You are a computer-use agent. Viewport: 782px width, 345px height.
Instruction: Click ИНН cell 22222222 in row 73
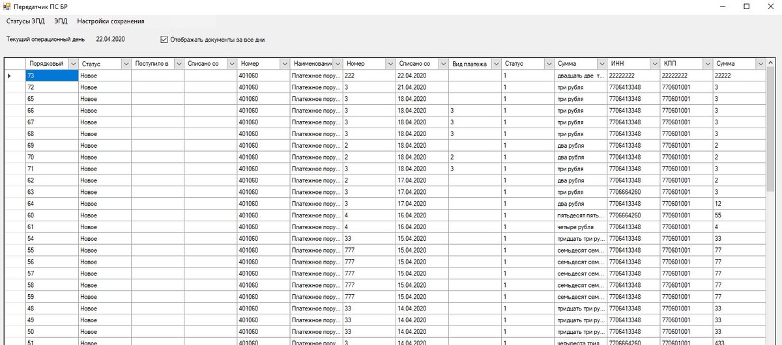tap(633, 76)
